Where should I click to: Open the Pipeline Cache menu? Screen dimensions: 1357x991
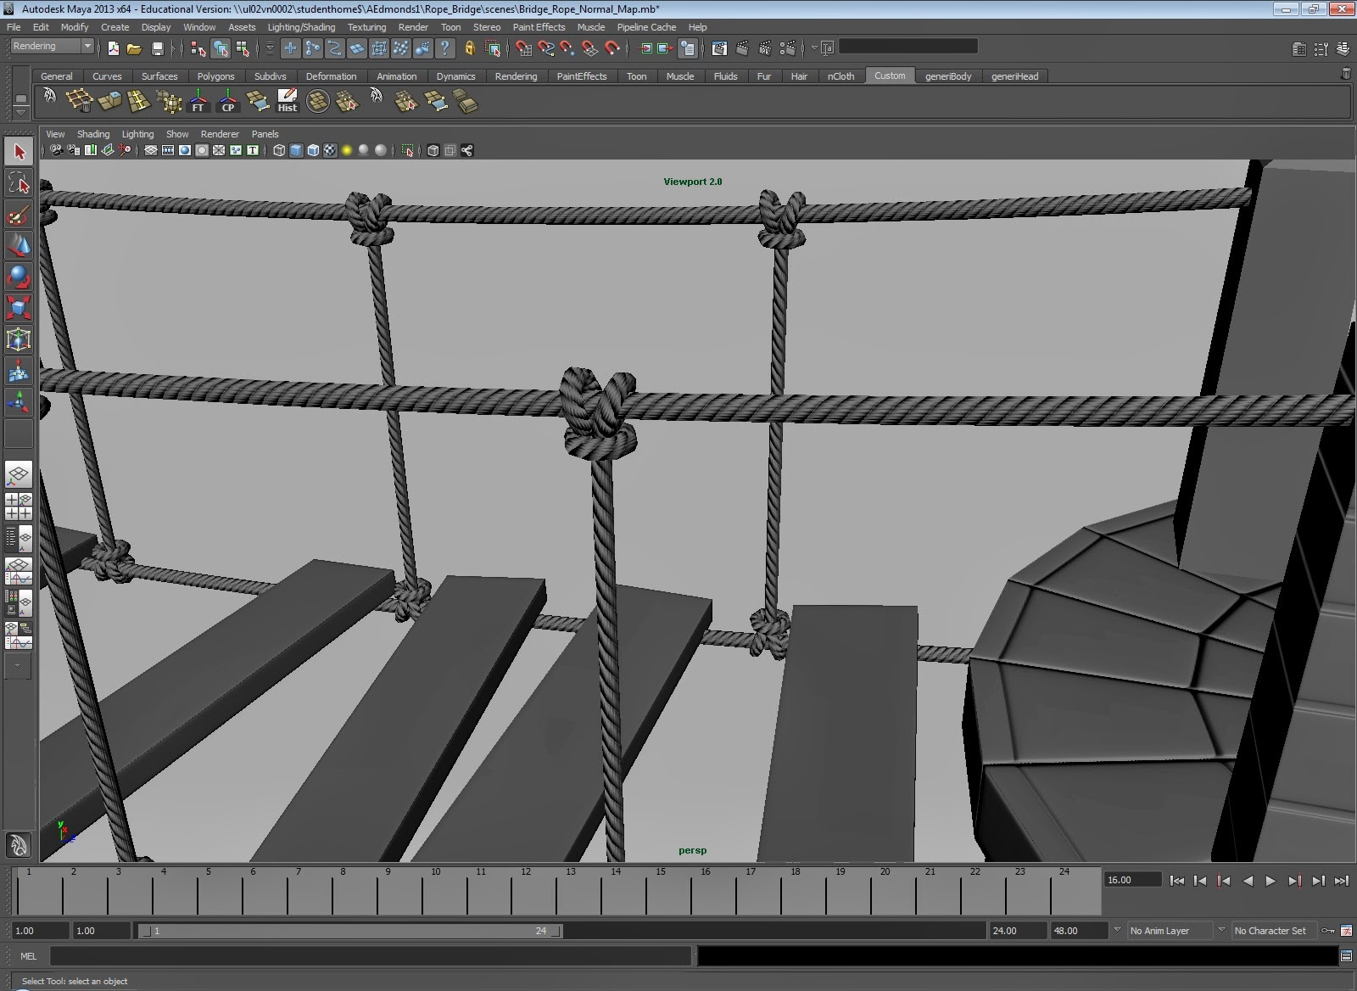click(x=646, y=27)
